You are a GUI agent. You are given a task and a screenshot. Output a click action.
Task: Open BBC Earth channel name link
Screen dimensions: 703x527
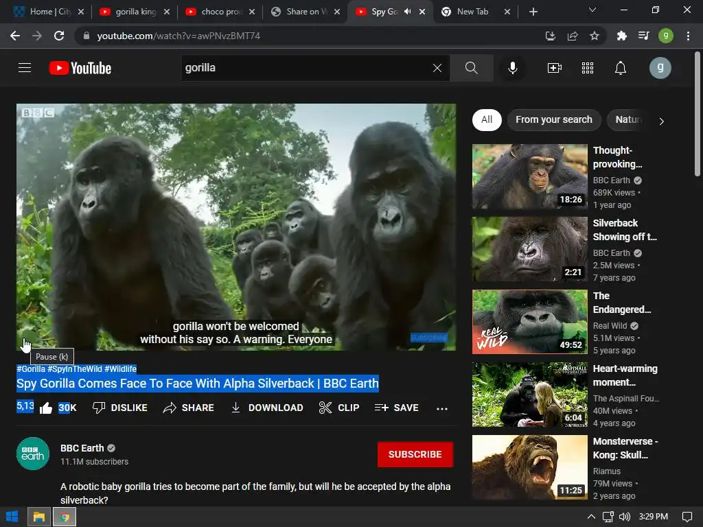click(x=82, y=448)
